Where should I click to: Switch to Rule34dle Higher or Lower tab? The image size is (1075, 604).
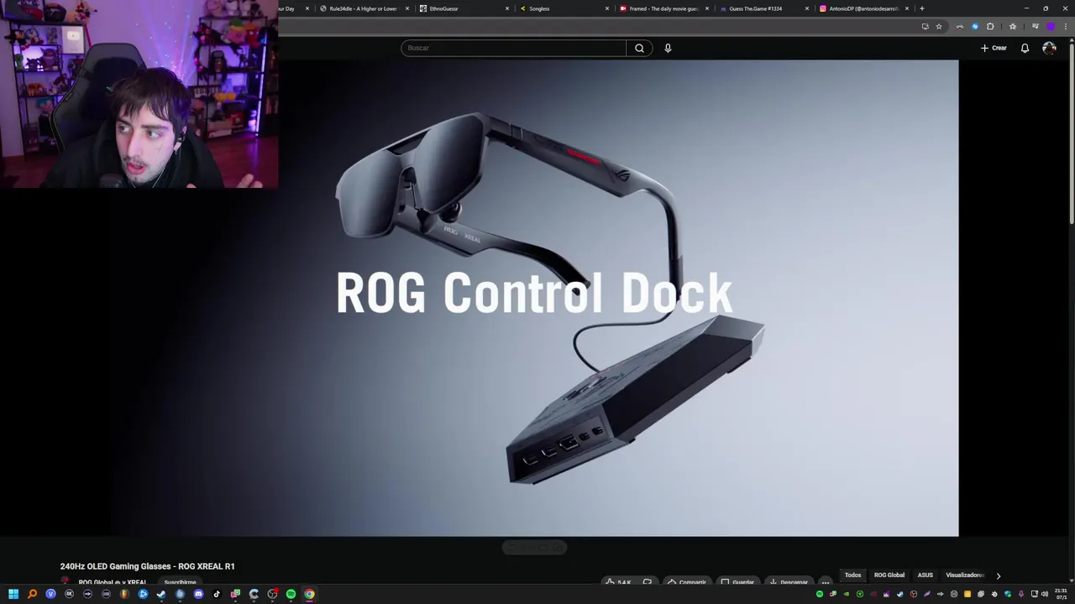pos(364,8)
